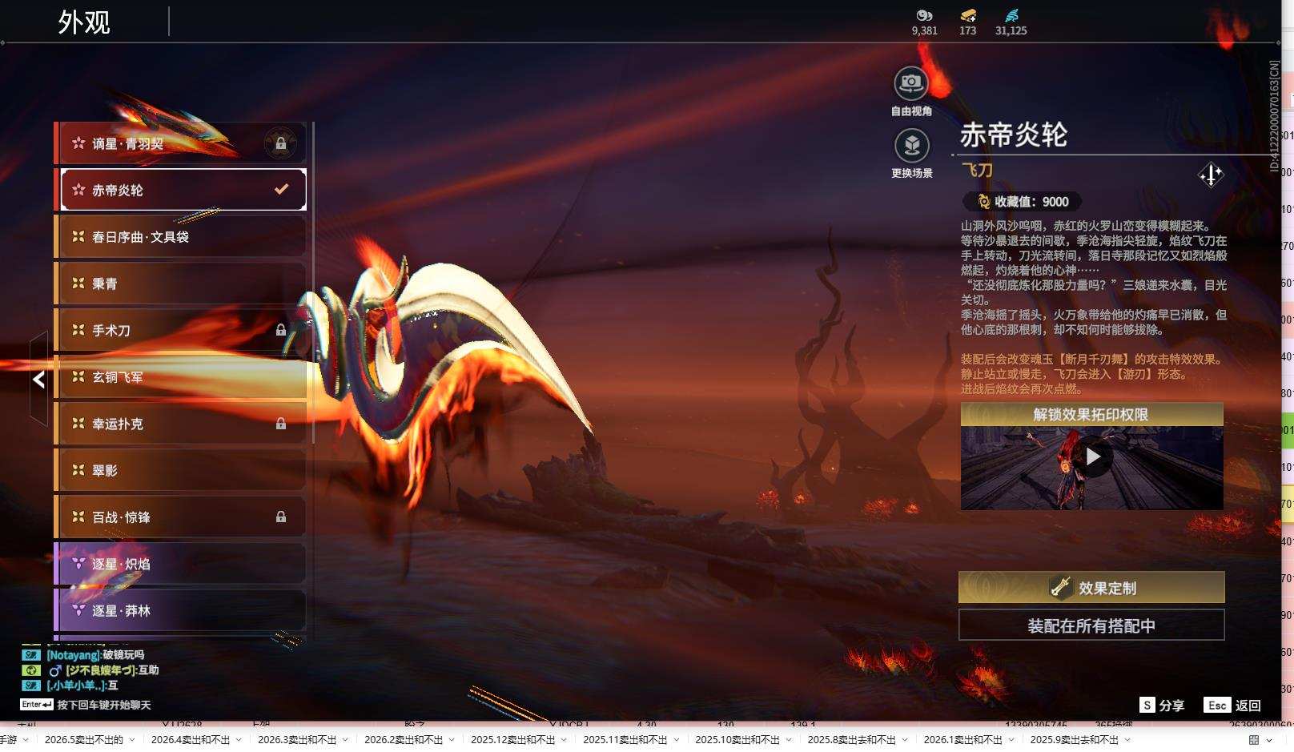The image size is (1294, 752).
Task: Open dropdown arrow of tab 2025.8卖出去和不出
Action: [x=904, y=740]
